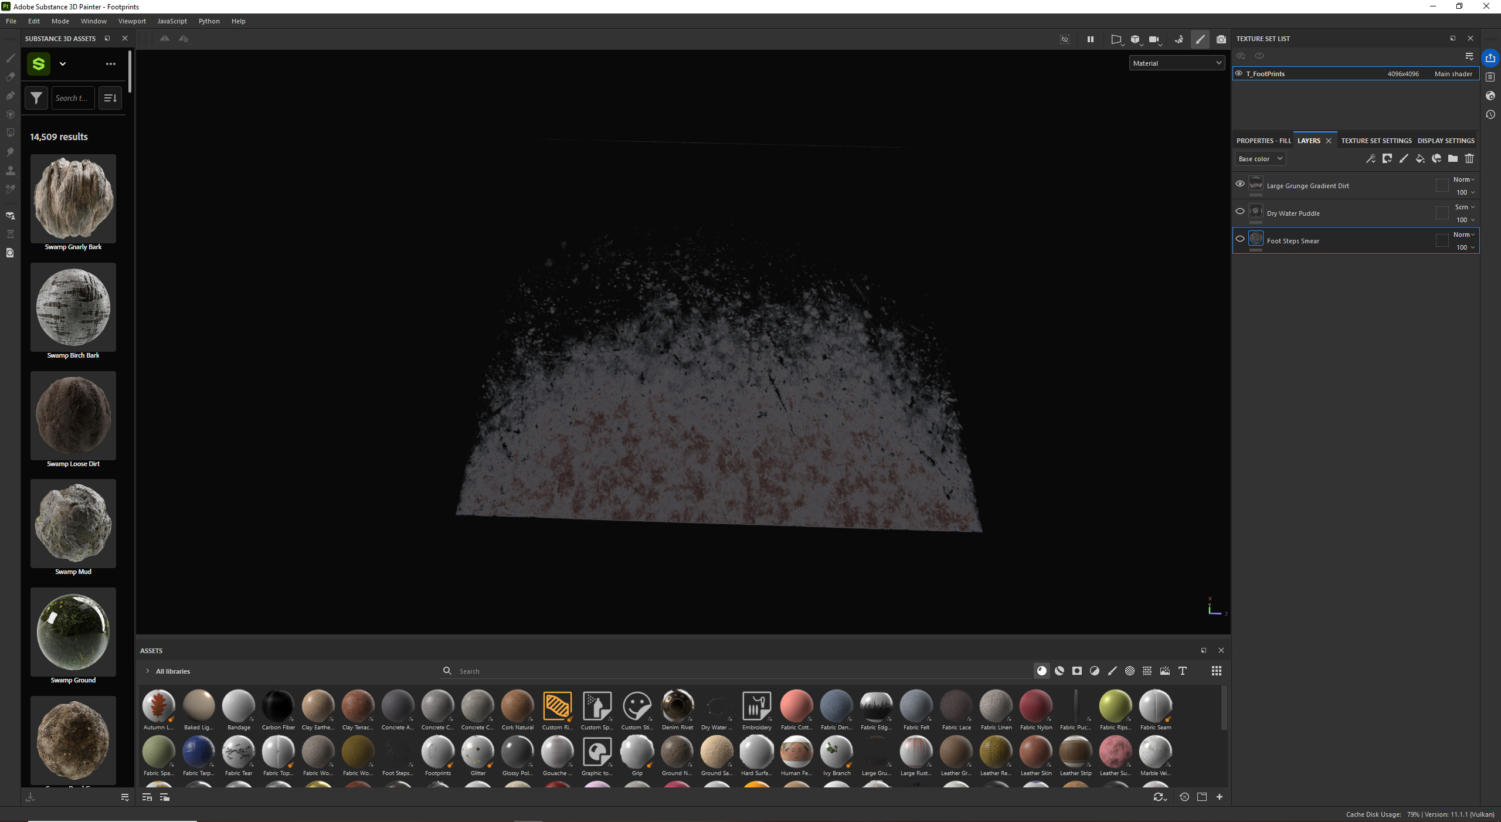The width and height of the screenshot is (1501, 822).
Task: Select the Clone stamp tool
Action: click(x=10, y=169)
